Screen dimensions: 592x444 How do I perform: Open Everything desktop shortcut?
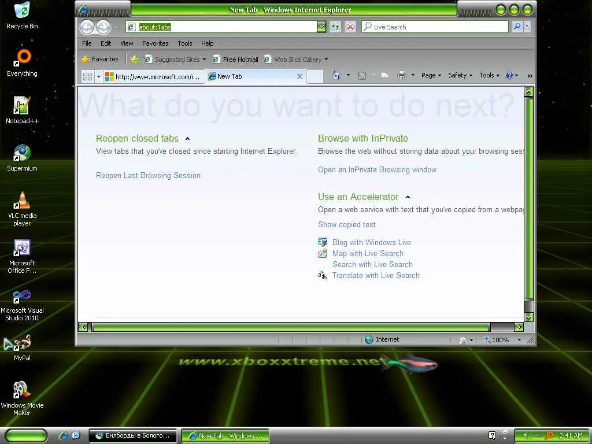[22, 62]
